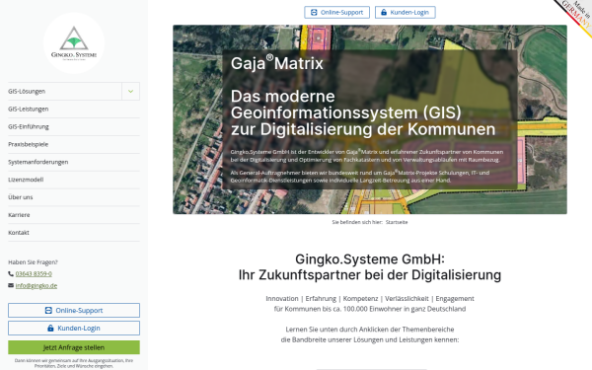Click Jetzt Anfrage stellen green button
This screenshot has width=592, height=370.
pos(74,347)
